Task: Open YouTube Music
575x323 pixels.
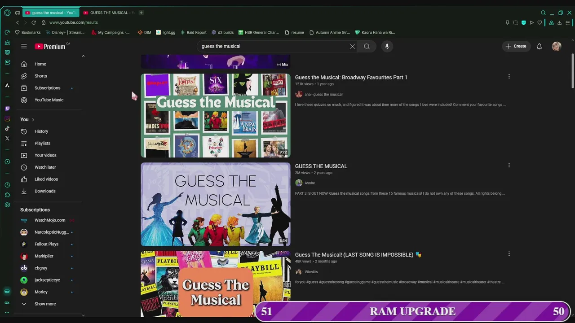Action: [x=49, y=100]
